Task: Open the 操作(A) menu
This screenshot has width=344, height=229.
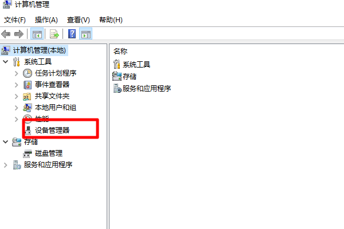Action: [x=46, y=20]
